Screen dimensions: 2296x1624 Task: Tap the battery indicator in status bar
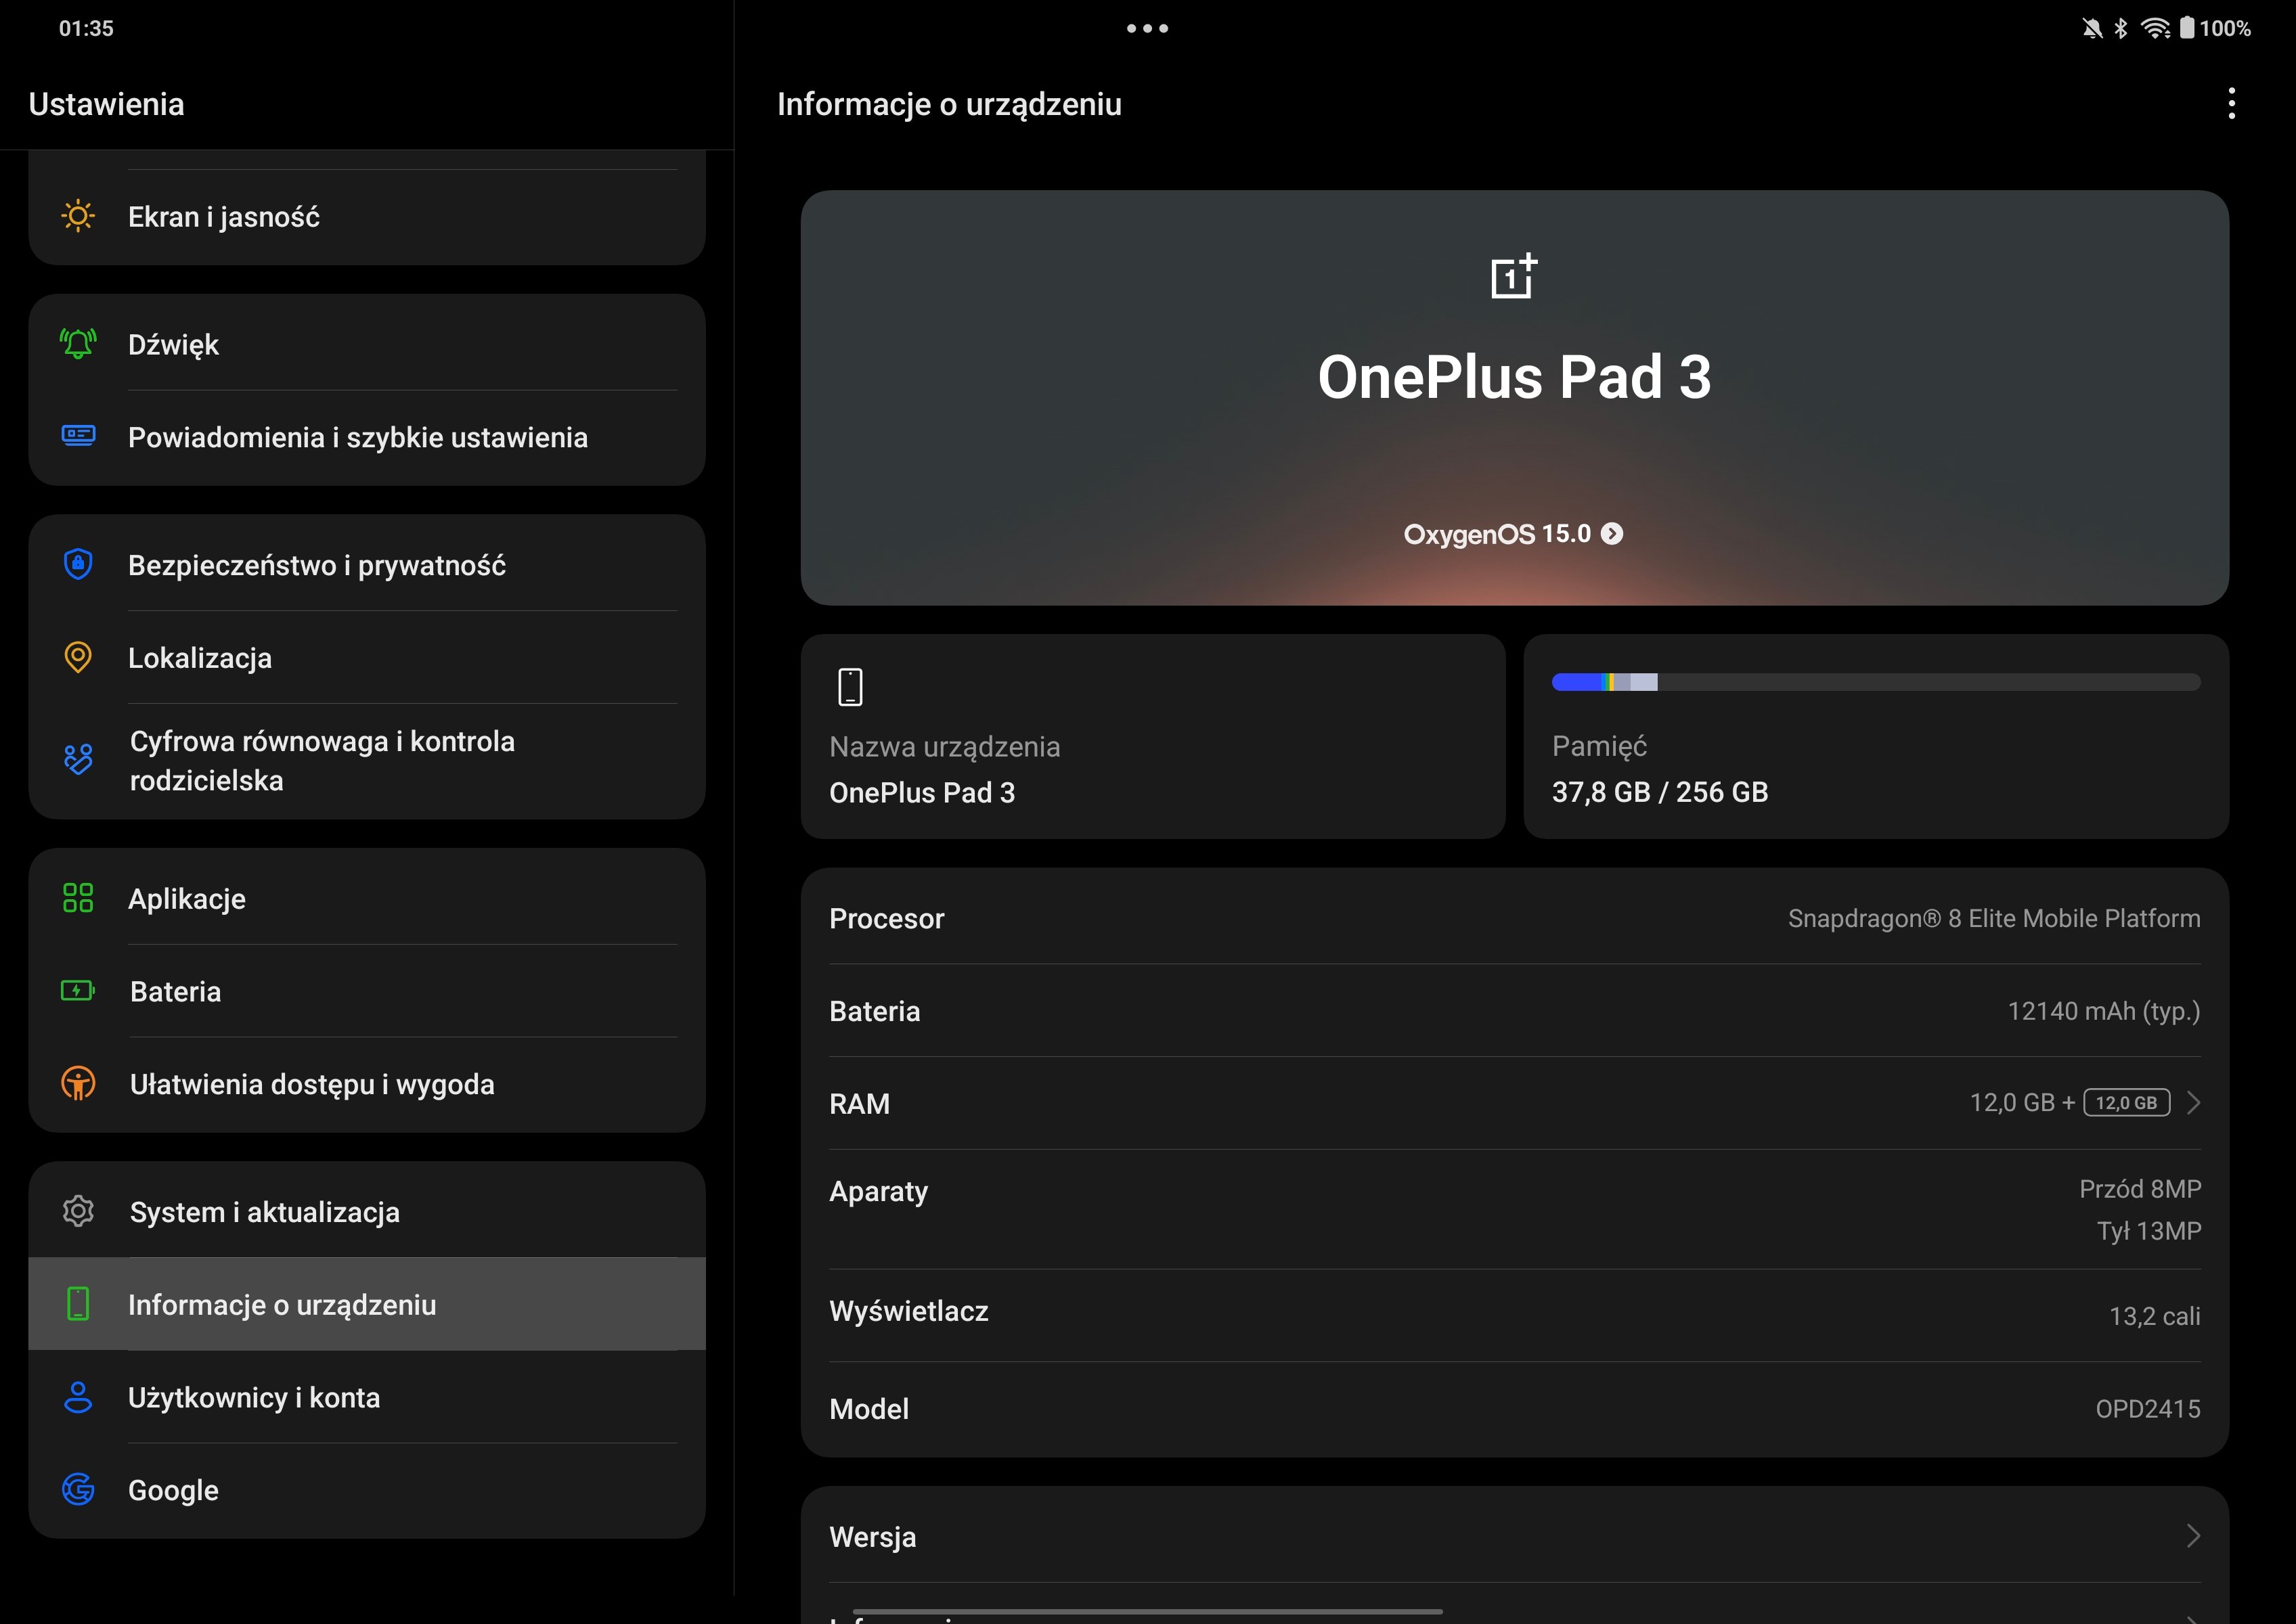2216,28
